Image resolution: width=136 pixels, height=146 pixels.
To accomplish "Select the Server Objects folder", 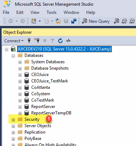I will (38, 126).
